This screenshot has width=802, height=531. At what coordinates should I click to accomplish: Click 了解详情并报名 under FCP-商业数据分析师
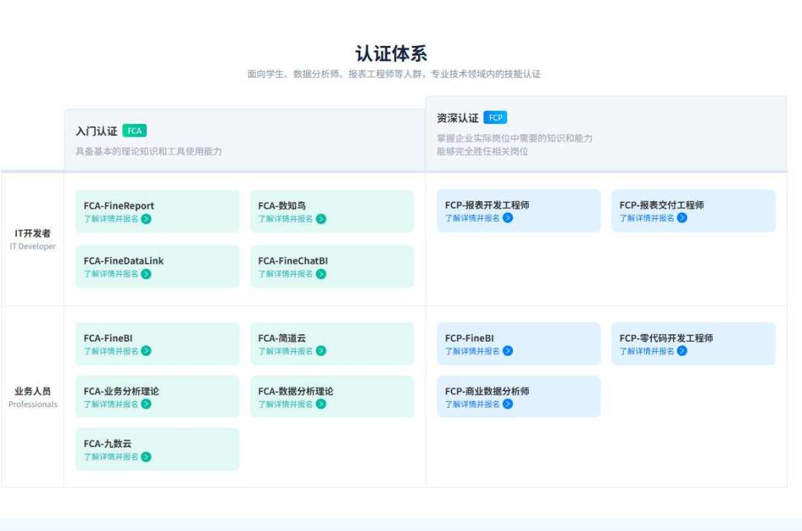(x=472, y=404)
